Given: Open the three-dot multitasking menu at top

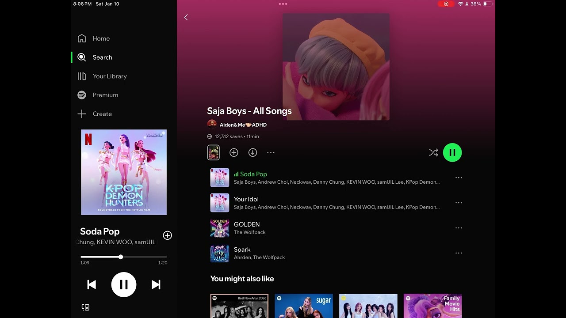Looking at the screenshot, I should coord(283,4).
